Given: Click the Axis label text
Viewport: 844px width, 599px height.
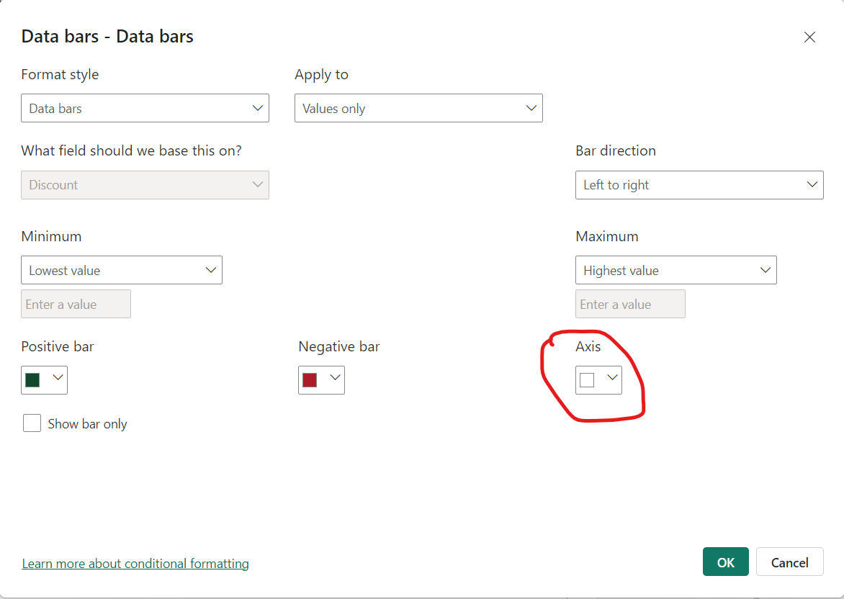Looking at the screenshot, I should click(x=588, y=346).
